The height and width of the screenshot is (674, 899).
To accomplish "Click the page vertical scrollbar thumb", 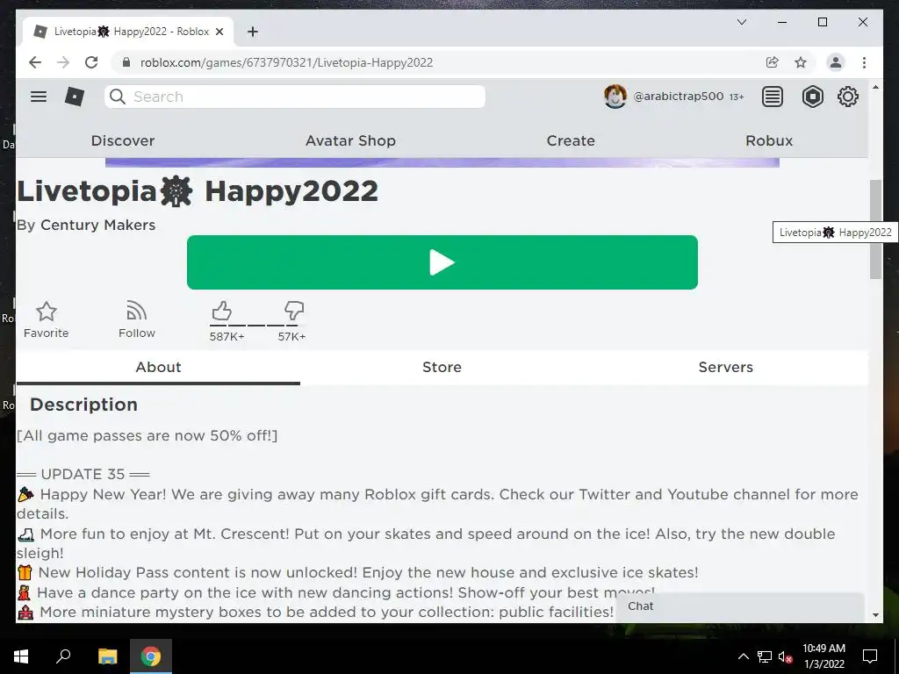I will [875, 229].
